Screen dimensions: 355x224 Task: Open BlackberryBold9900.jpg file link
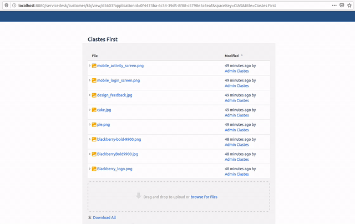118,154
